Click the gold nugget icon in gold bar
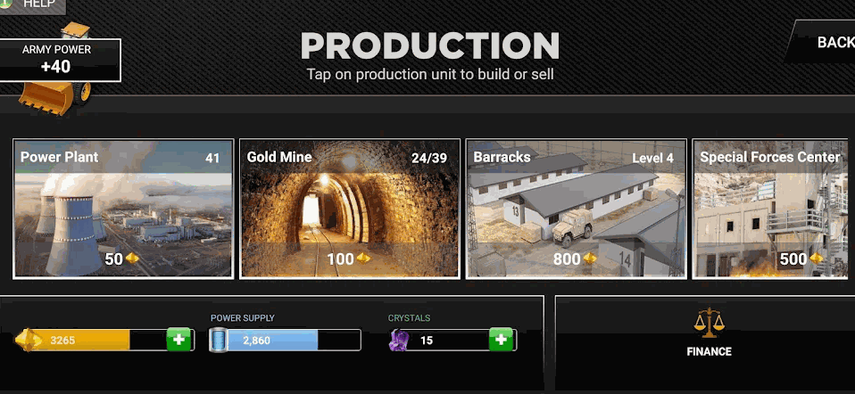 point(29,340)
